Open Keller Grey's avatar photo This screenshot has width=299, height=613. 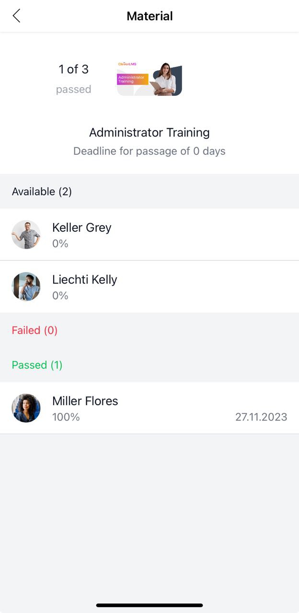click(26, 235)
